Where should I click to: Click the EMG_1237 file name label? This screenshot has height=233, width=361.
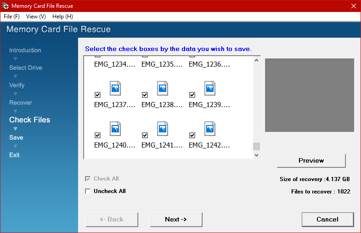click(115, 105)
